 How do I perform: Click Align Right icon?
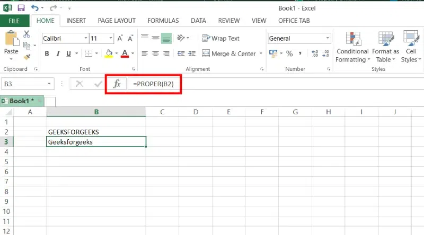[166, 53]
